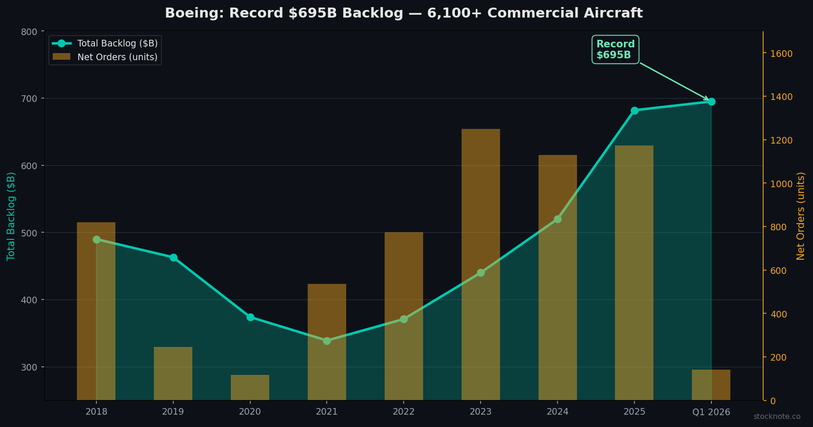Image resolution: width=813 pixels, height=427 pixels.
Task: Click the '2023' x-axis label
Action: [x=481, y=412]
